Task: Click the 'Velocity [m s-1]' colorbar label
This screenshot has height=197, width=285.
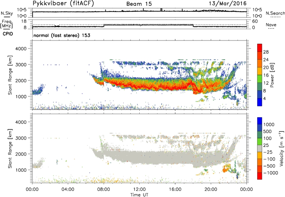Action: pos(281,148)
